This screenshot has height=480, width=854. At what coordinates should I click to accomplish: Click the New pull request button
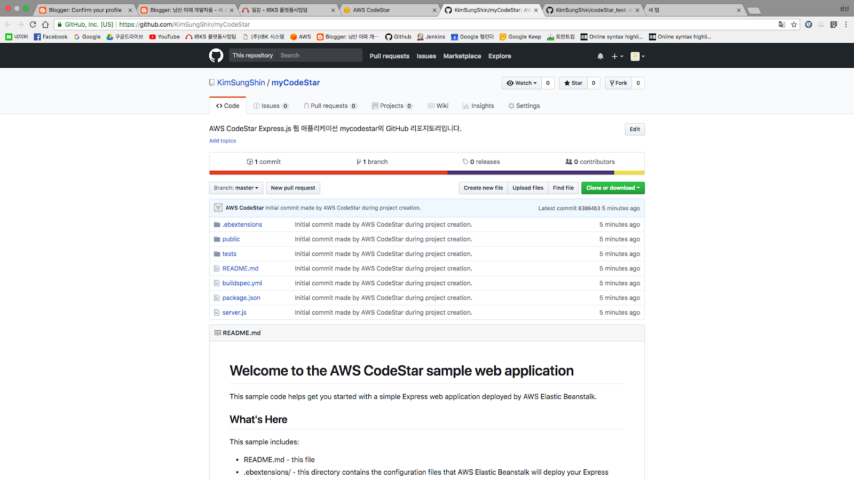pos(293,188)
